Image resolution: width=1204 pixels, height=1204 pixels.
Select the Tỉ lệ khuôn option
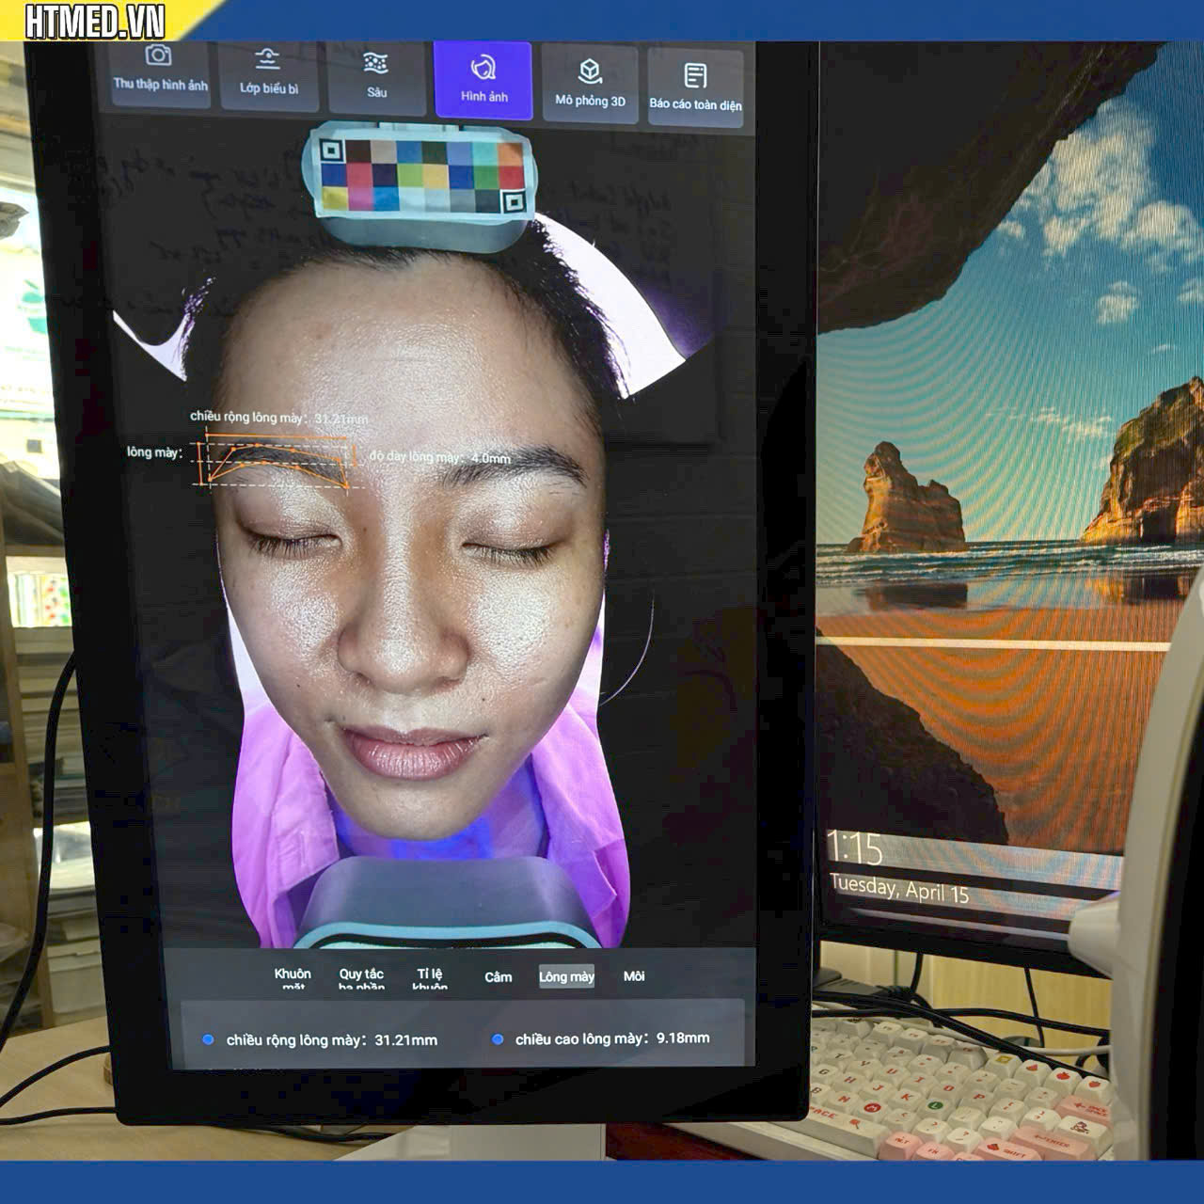pos(430,978)
